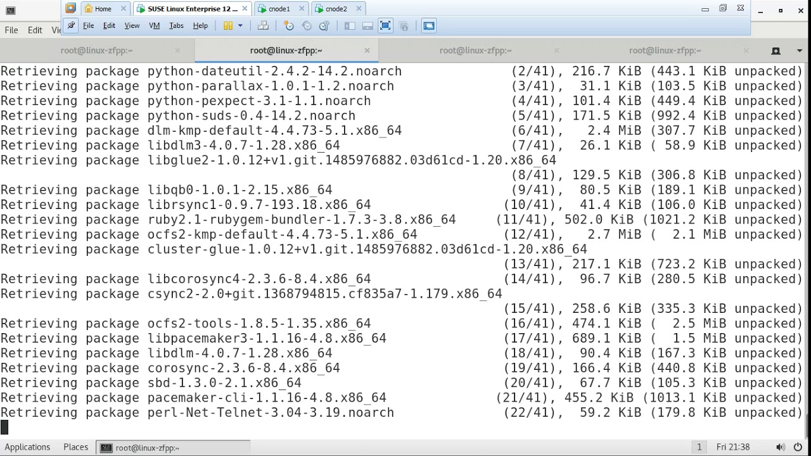Toggle the thumbnail bar icon
The width and height of the screenshot is (811, 456).
(x=367, y=25)
